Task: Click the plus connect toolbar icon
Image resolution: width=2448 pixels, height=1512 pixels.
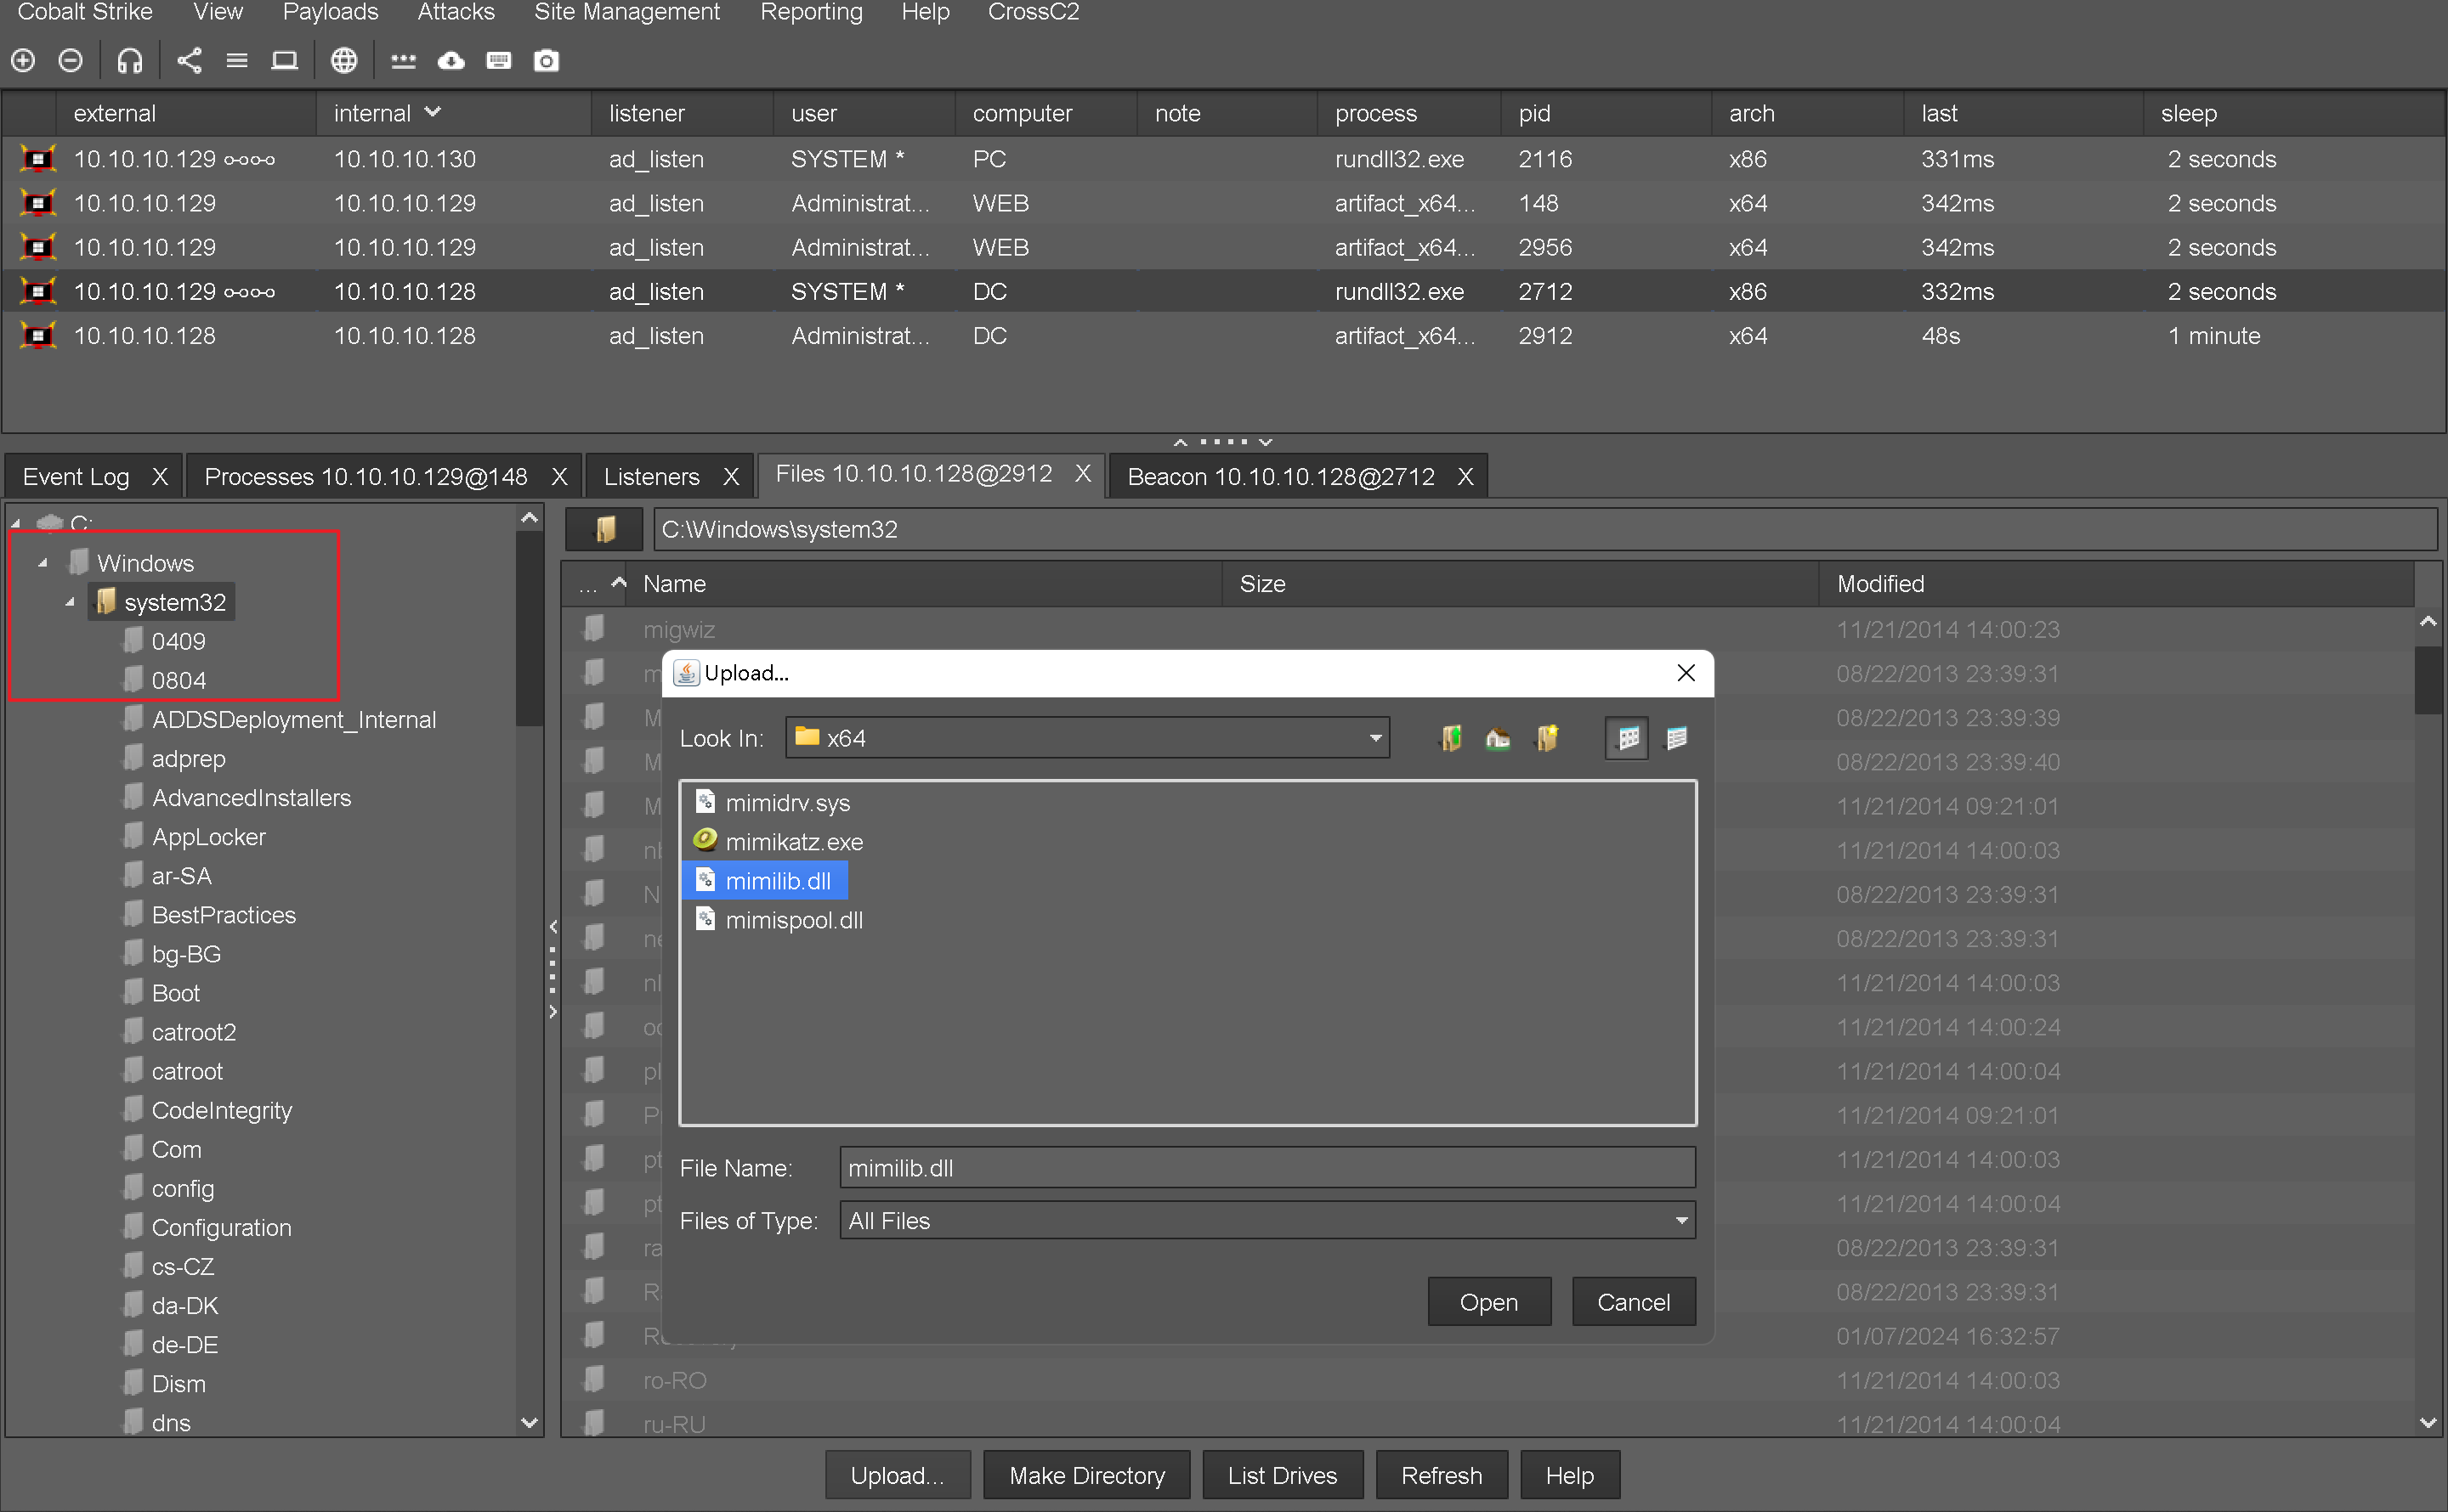Action: [23, 61]
